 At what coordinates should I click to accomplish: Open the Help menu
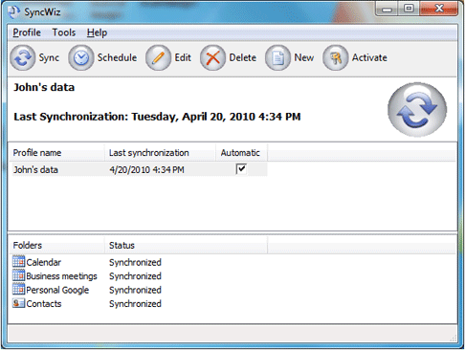click(97, 33)
